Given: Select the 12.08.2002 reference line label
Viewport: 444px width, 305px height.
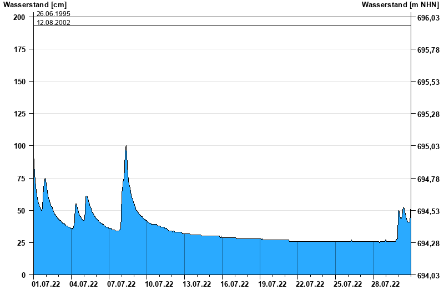Looking at the screenshot, I should 53,23.
